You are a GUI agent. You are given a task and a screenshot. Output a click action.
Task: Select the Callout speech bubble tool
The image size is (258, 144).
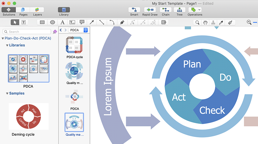(x=82, y=22)
